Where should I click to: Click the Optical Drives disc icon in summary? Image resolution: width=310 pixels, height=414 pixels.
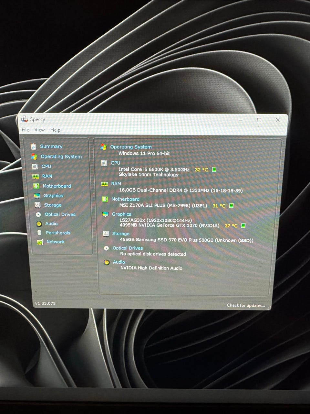106,248
